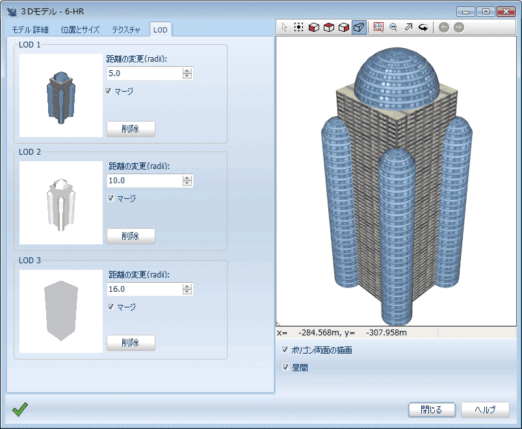Screen dimensions: 522x429
Task: Switch to the テクスチャ tab
Action: pyautogui.click(x=126, y=30)
